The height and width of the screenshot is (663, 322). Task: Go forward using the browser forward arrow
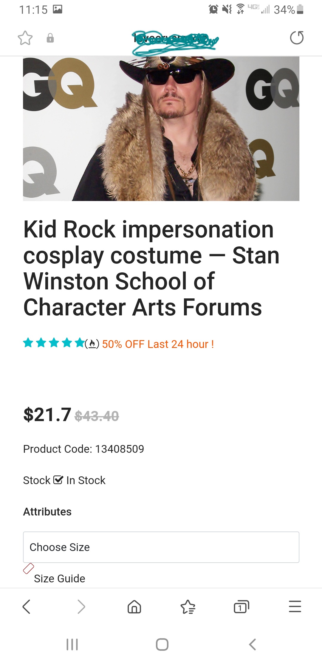point(81,607)
